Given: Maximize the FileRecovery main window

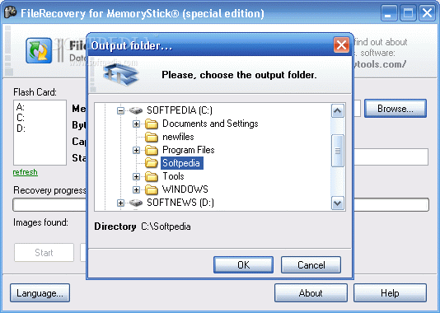Looking at the screenshot, I should [408, 13].
